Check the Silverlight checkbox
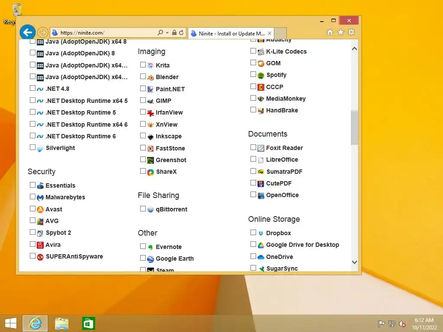The width and height of the screenshot is (443, 332). (32, 147)
